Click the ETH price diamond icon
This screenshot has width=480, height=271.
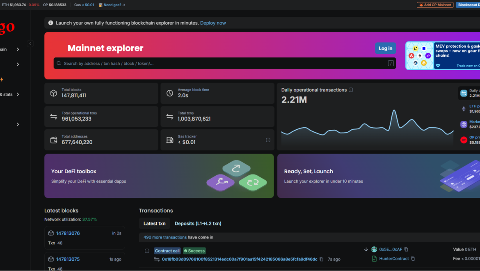[464, 109]
